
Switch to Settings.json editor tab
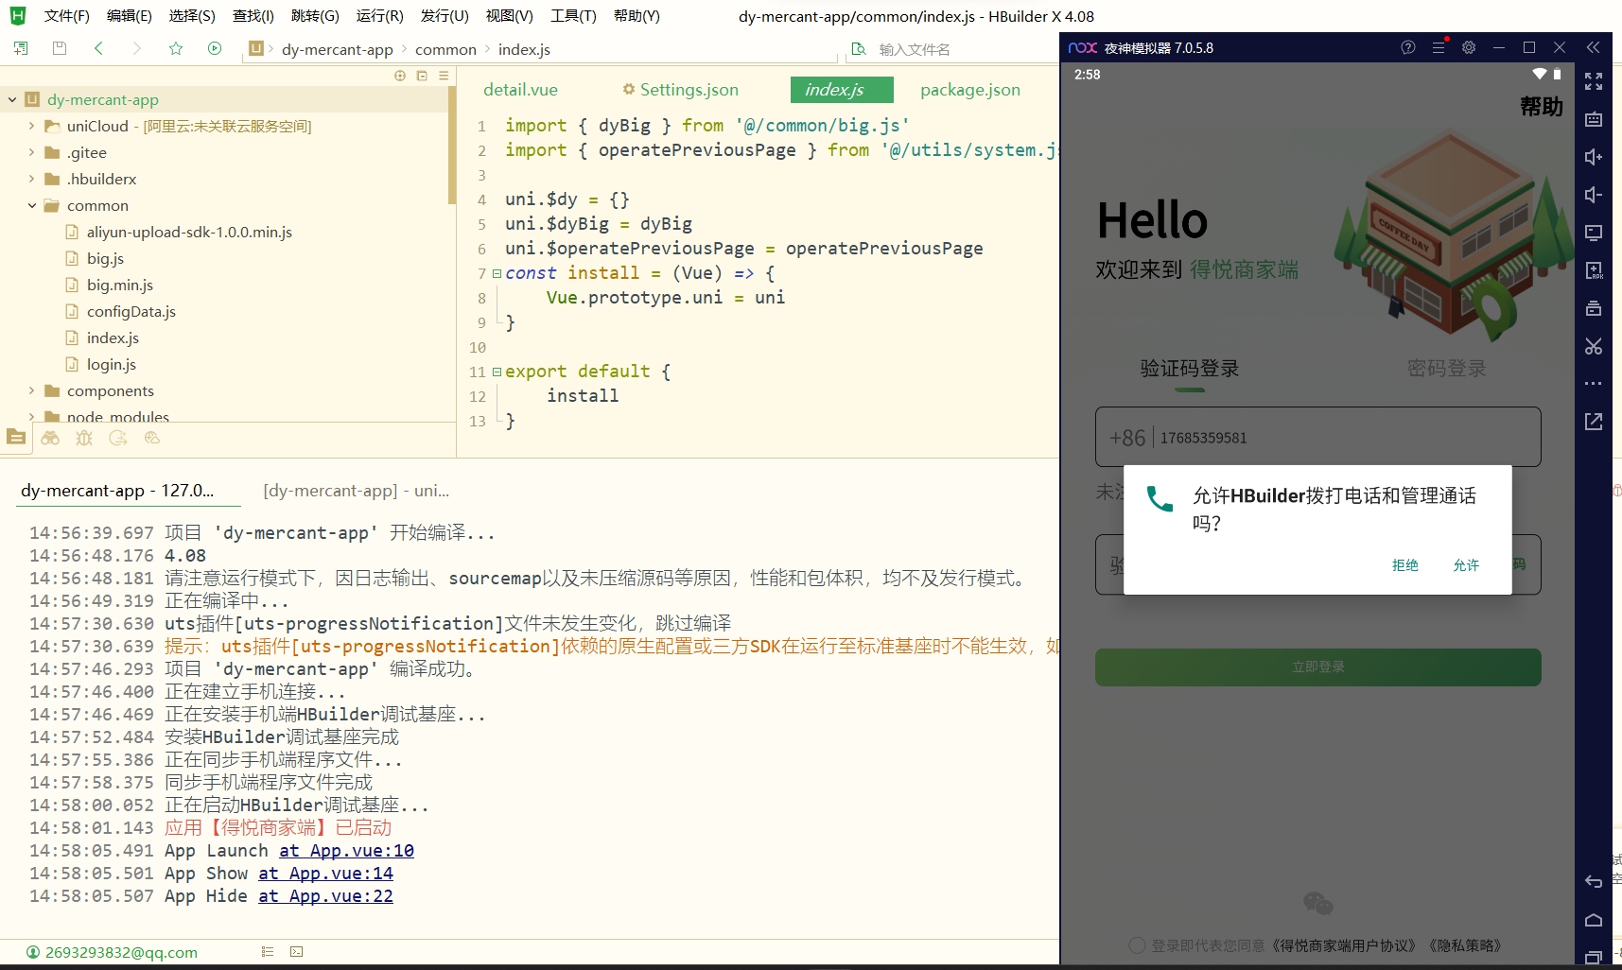(680, 90)
